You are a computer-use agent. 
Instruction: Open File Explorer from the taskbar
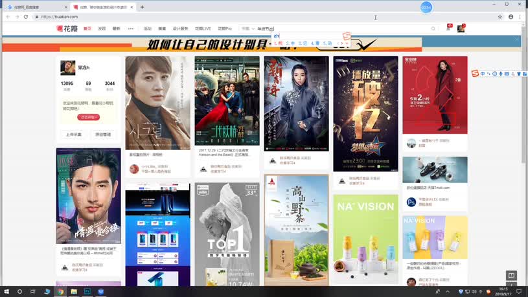coord(74,291)
